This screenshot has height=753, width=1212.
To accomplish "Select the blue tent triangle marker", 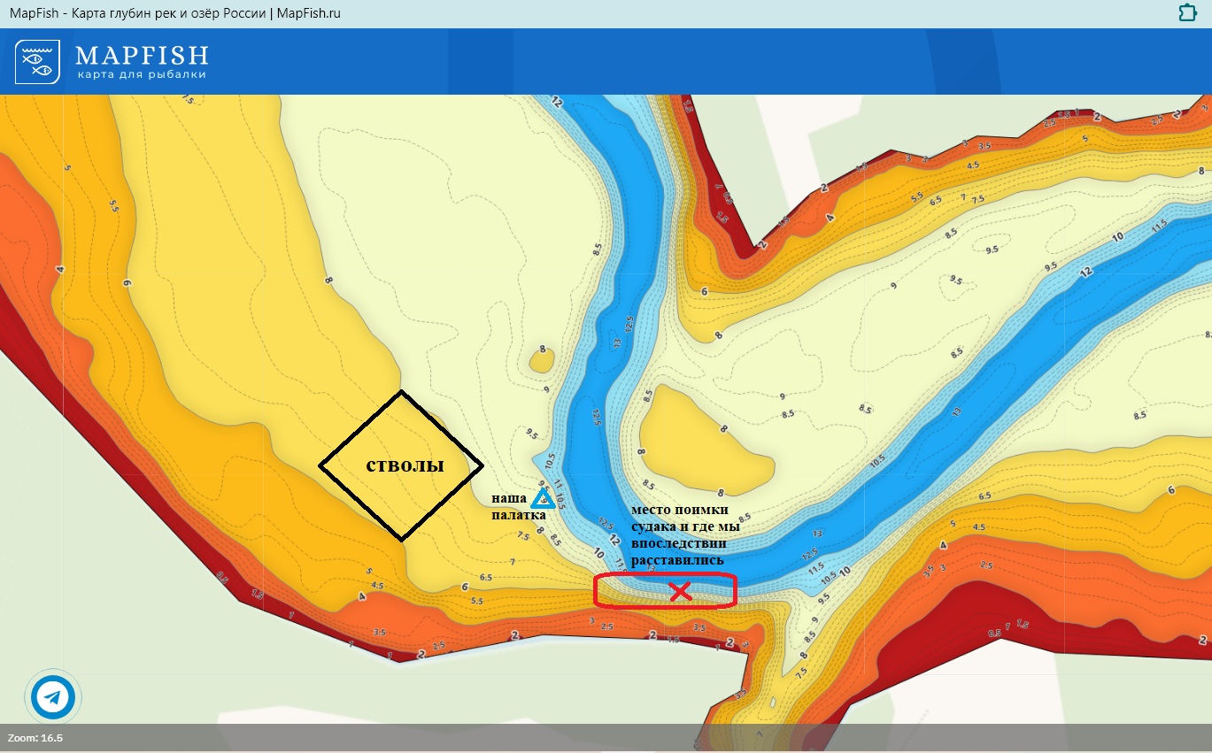I will pyautogui.click(x=543, y=499).
